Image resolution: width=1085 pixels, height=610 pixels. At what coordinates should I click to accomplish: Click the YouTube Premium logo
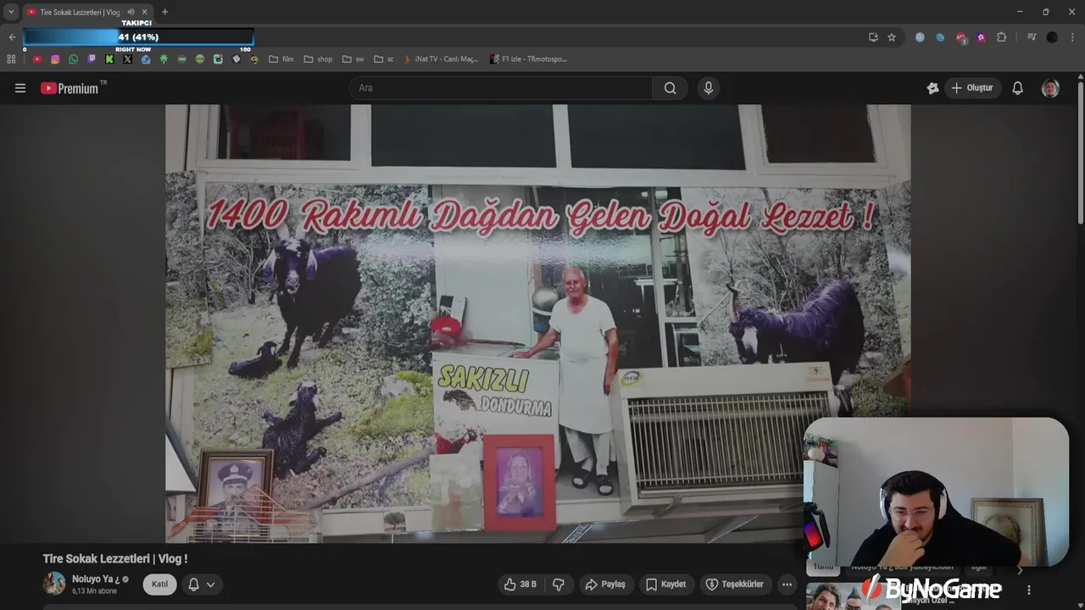coord(70,88)
